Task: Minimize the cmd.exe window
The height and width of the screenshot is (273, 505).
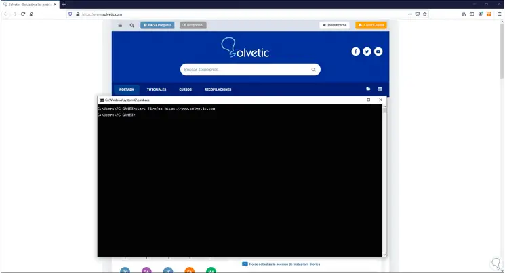Action: pos(357,100)
